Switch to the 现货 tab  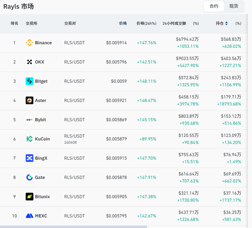[x=234, y=6]
